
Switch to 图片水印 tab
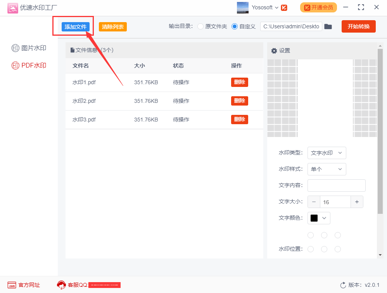[x=29, y=48]
